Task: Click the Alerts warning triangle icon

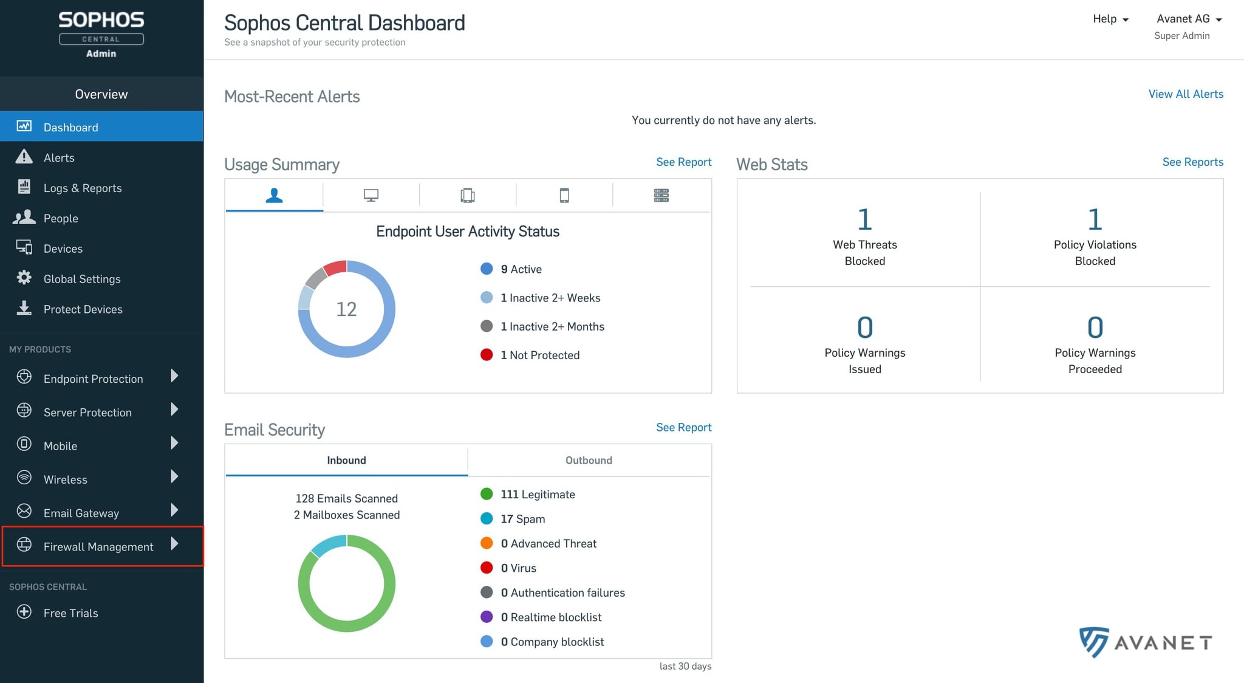Action: pos(24,157)
